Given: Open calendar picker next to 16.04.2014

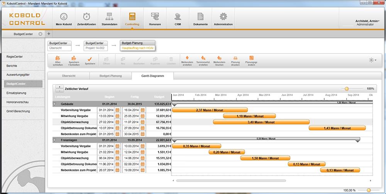Looking at the screenshot, I should (142, 110).
